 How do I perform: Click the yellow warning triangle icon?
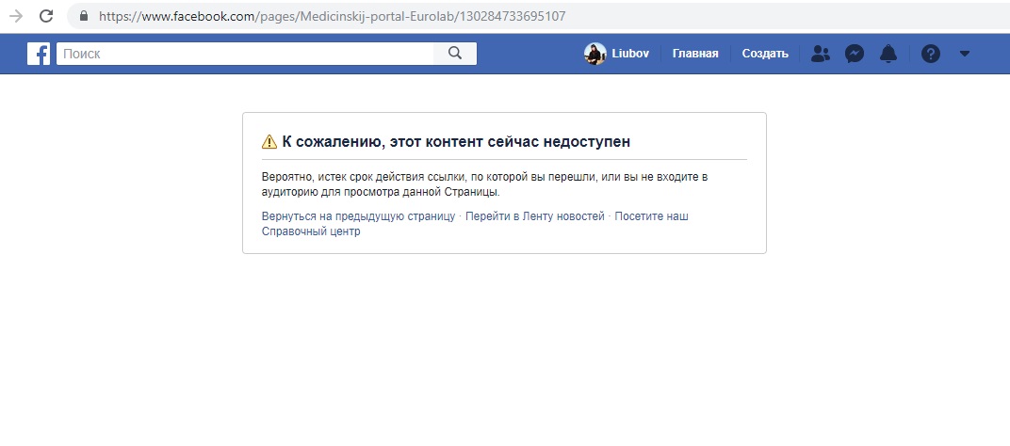(269, 142)
